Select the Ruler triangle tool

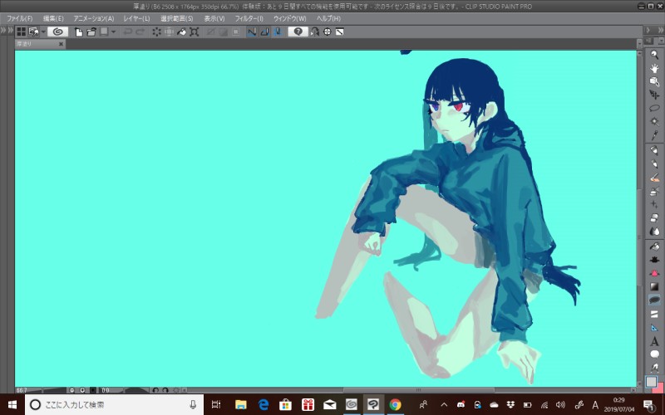point(654,327)
